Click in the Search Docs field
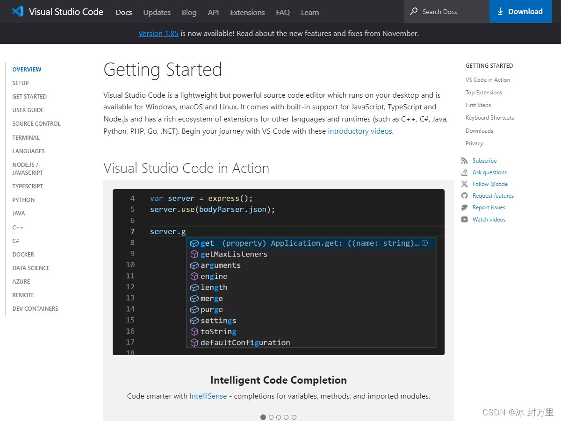561x421 pixels. tap(446, 11)
